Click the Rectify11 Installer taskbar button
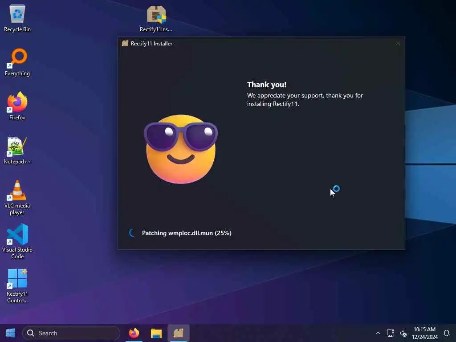Viewport: 456px width, 342px height. click(179, 333)
